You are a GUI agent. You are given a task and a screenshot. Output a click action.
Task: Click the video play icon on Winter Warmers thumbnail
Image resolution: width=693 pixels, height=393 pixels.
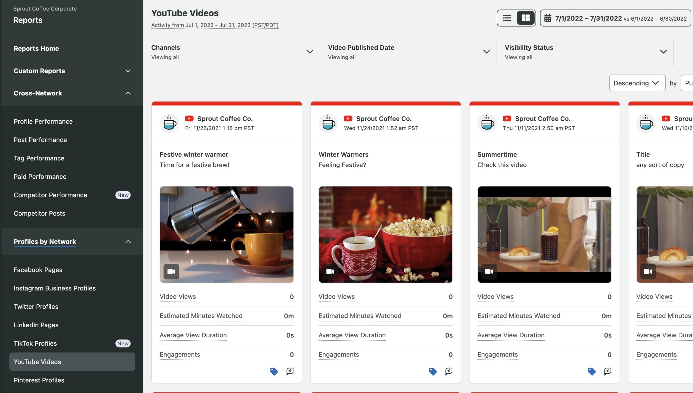(x=330, y=272)
